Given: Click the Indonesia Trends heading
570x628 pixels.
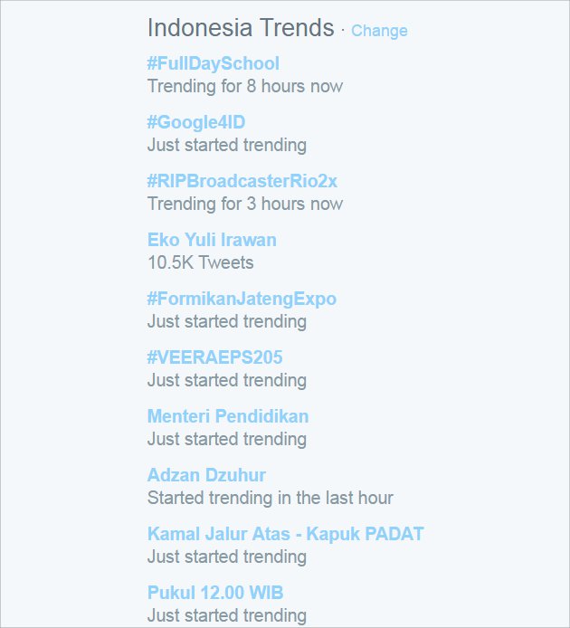Looking at the screenshot, I should click(241, 28).
